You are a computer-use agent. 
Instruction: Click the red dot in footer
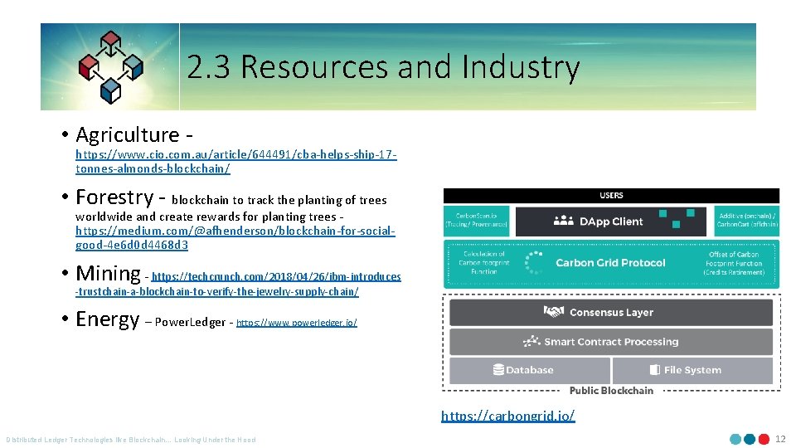click(x=764, y=439)
